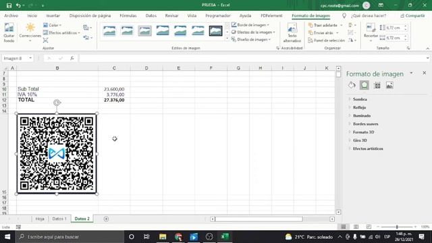Expand Efectos artísticos in the format pane
Image resolution: width=432 pixels, height=243 pixels.
tap(368, 148)
